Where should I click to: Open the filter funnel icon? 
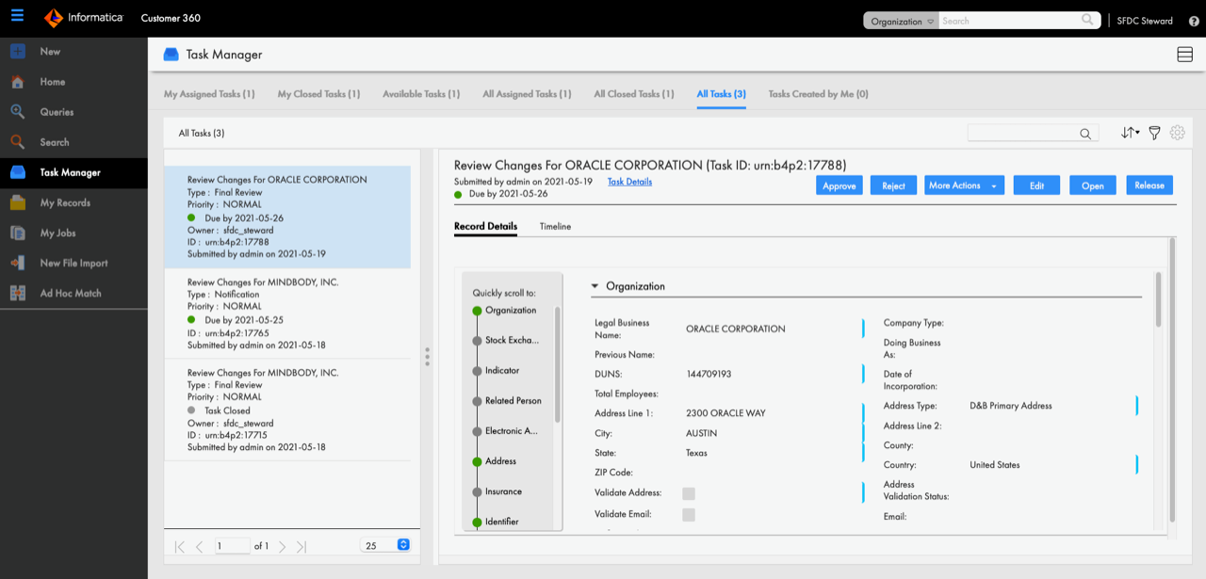(1154, 133)
